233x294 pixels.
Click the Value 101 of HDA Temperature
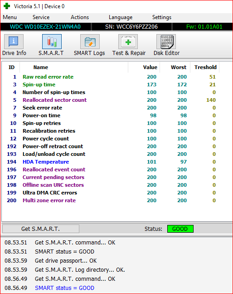coord(152,162)
